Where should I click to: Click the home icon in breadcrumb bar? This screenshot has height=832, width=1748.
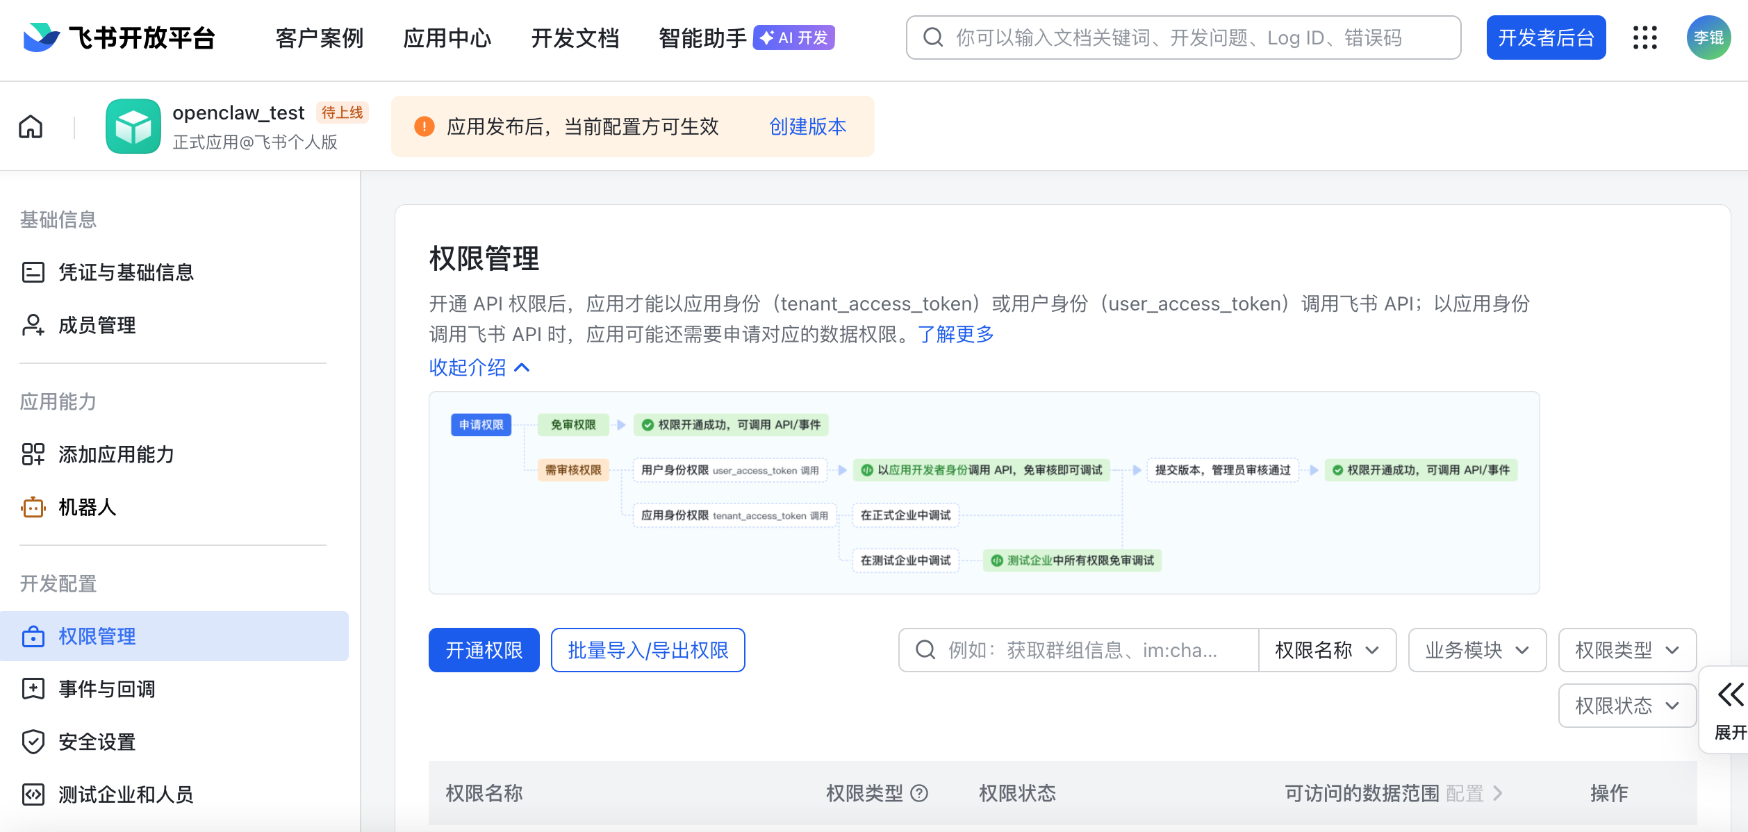click(x=31, y=127)
